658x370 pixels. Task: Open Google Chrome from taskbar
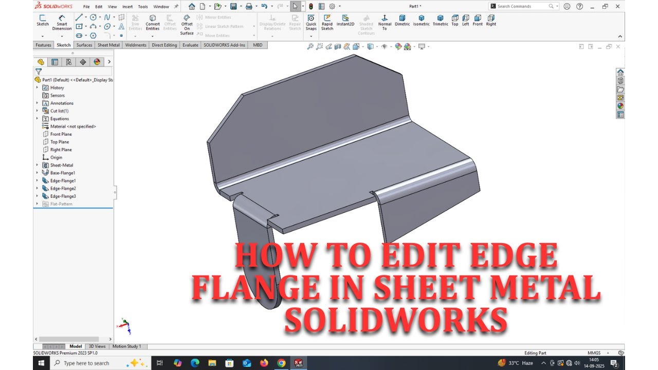click(281, 363)
